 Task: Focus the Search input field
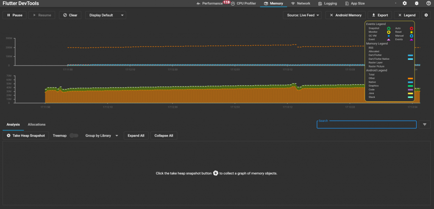(367, 125)
